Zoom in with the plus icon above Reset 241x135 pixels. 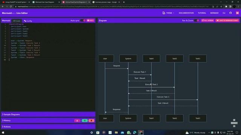click(x=234, y=120)
